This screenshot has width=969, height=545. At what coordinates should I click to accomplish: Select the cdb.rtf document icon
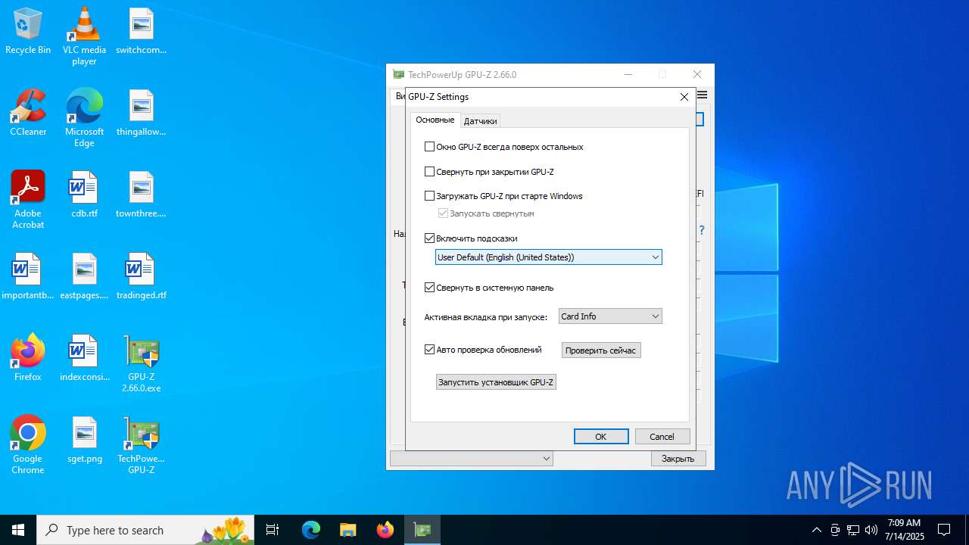pos(84,195)
